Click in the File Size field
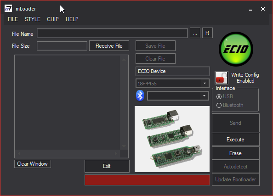This screenshot has height=196, width=273. point(62,46)
